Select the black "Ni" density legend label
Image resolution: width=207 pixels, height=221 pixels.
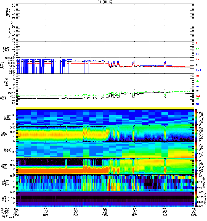[x=197, y=65]
